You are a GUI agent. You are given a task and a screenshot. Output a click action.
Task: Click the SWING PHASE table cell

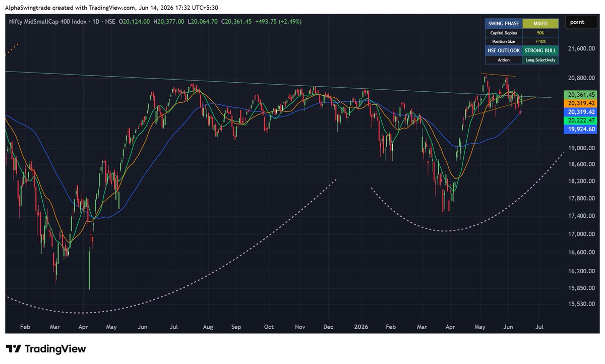504,23
